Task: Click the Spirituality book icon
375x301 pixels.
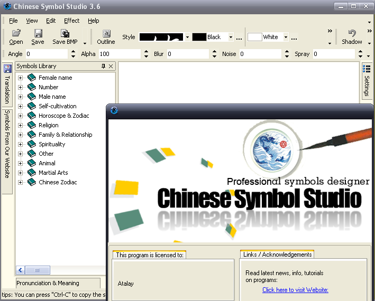Action: 32,144
